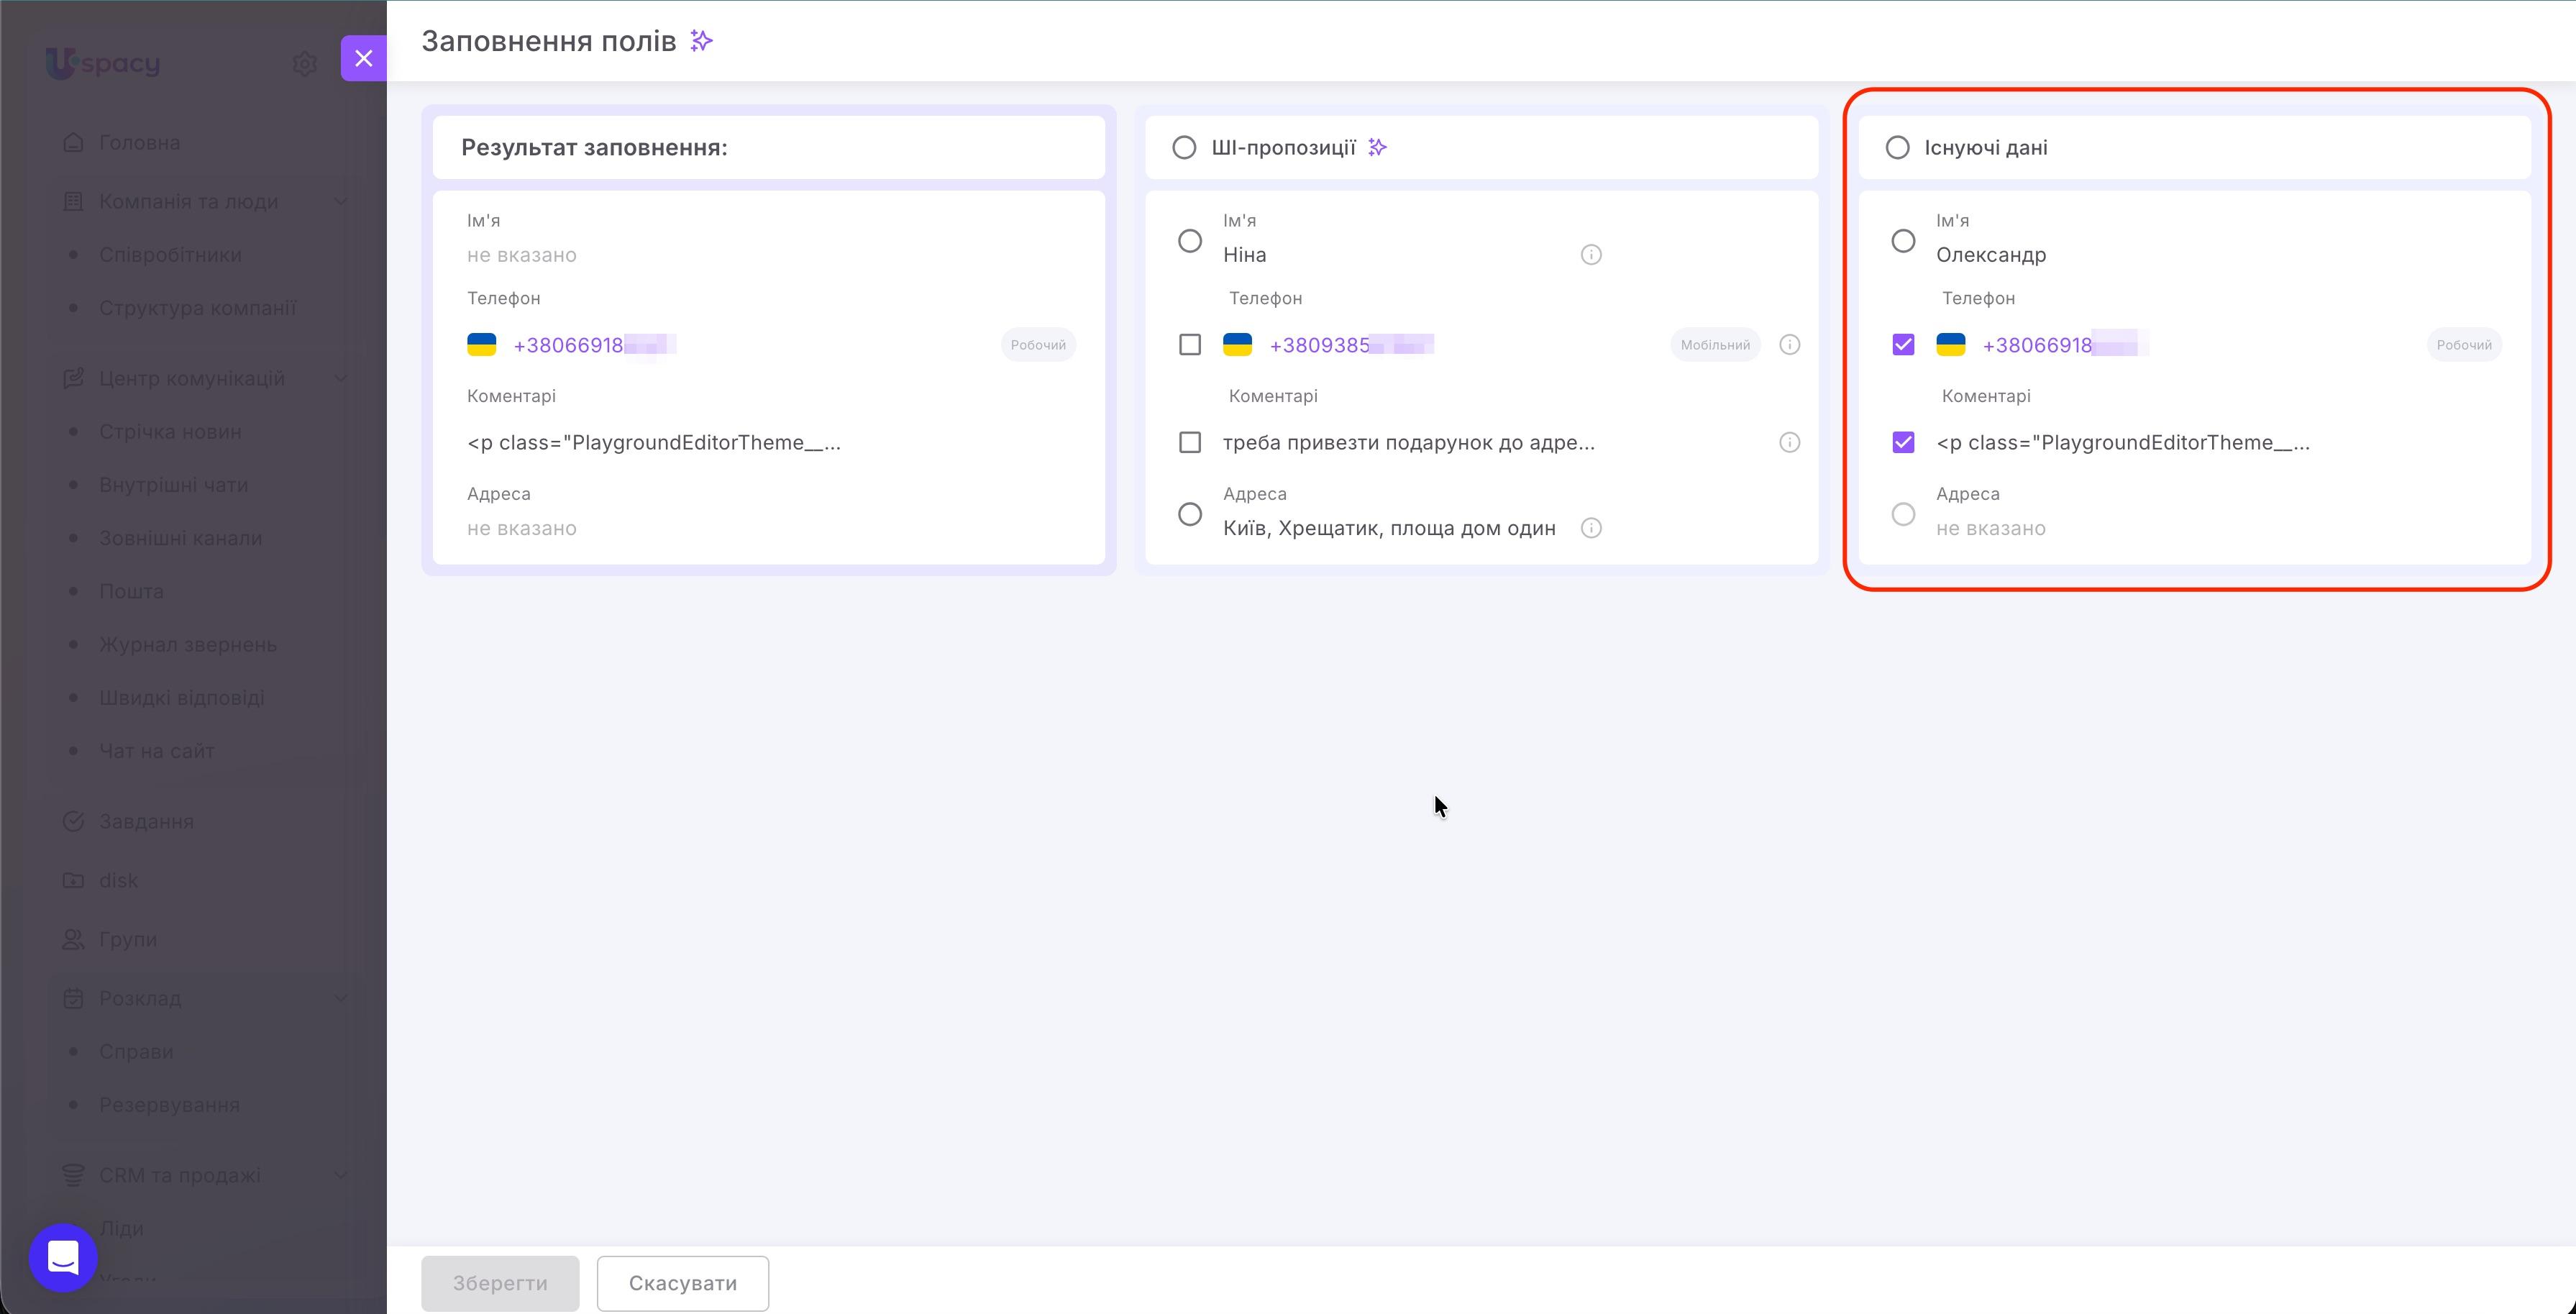Collapse Центр комунікацій section chevron
The width and height of the screenshot is (2576, 1314).
pyautogui.click(x=341, y=378)
